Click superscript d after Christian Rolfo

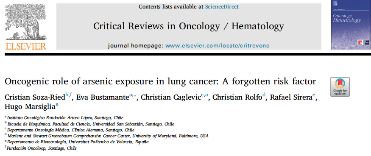264,95
